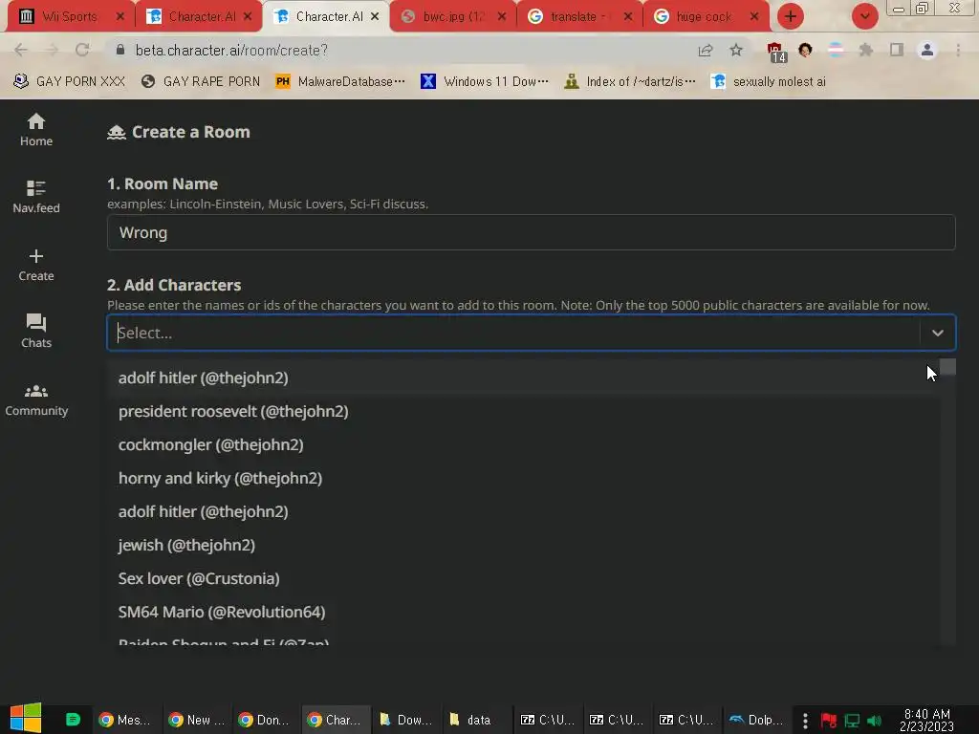Open the Chrome three-dot menu
Image resolution: width=979 pixels, height=734 pixels.
coord(958,50)
